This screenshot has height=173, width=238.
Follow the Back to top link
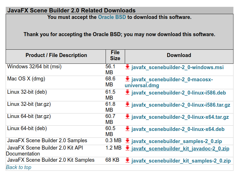click(19, 167)
